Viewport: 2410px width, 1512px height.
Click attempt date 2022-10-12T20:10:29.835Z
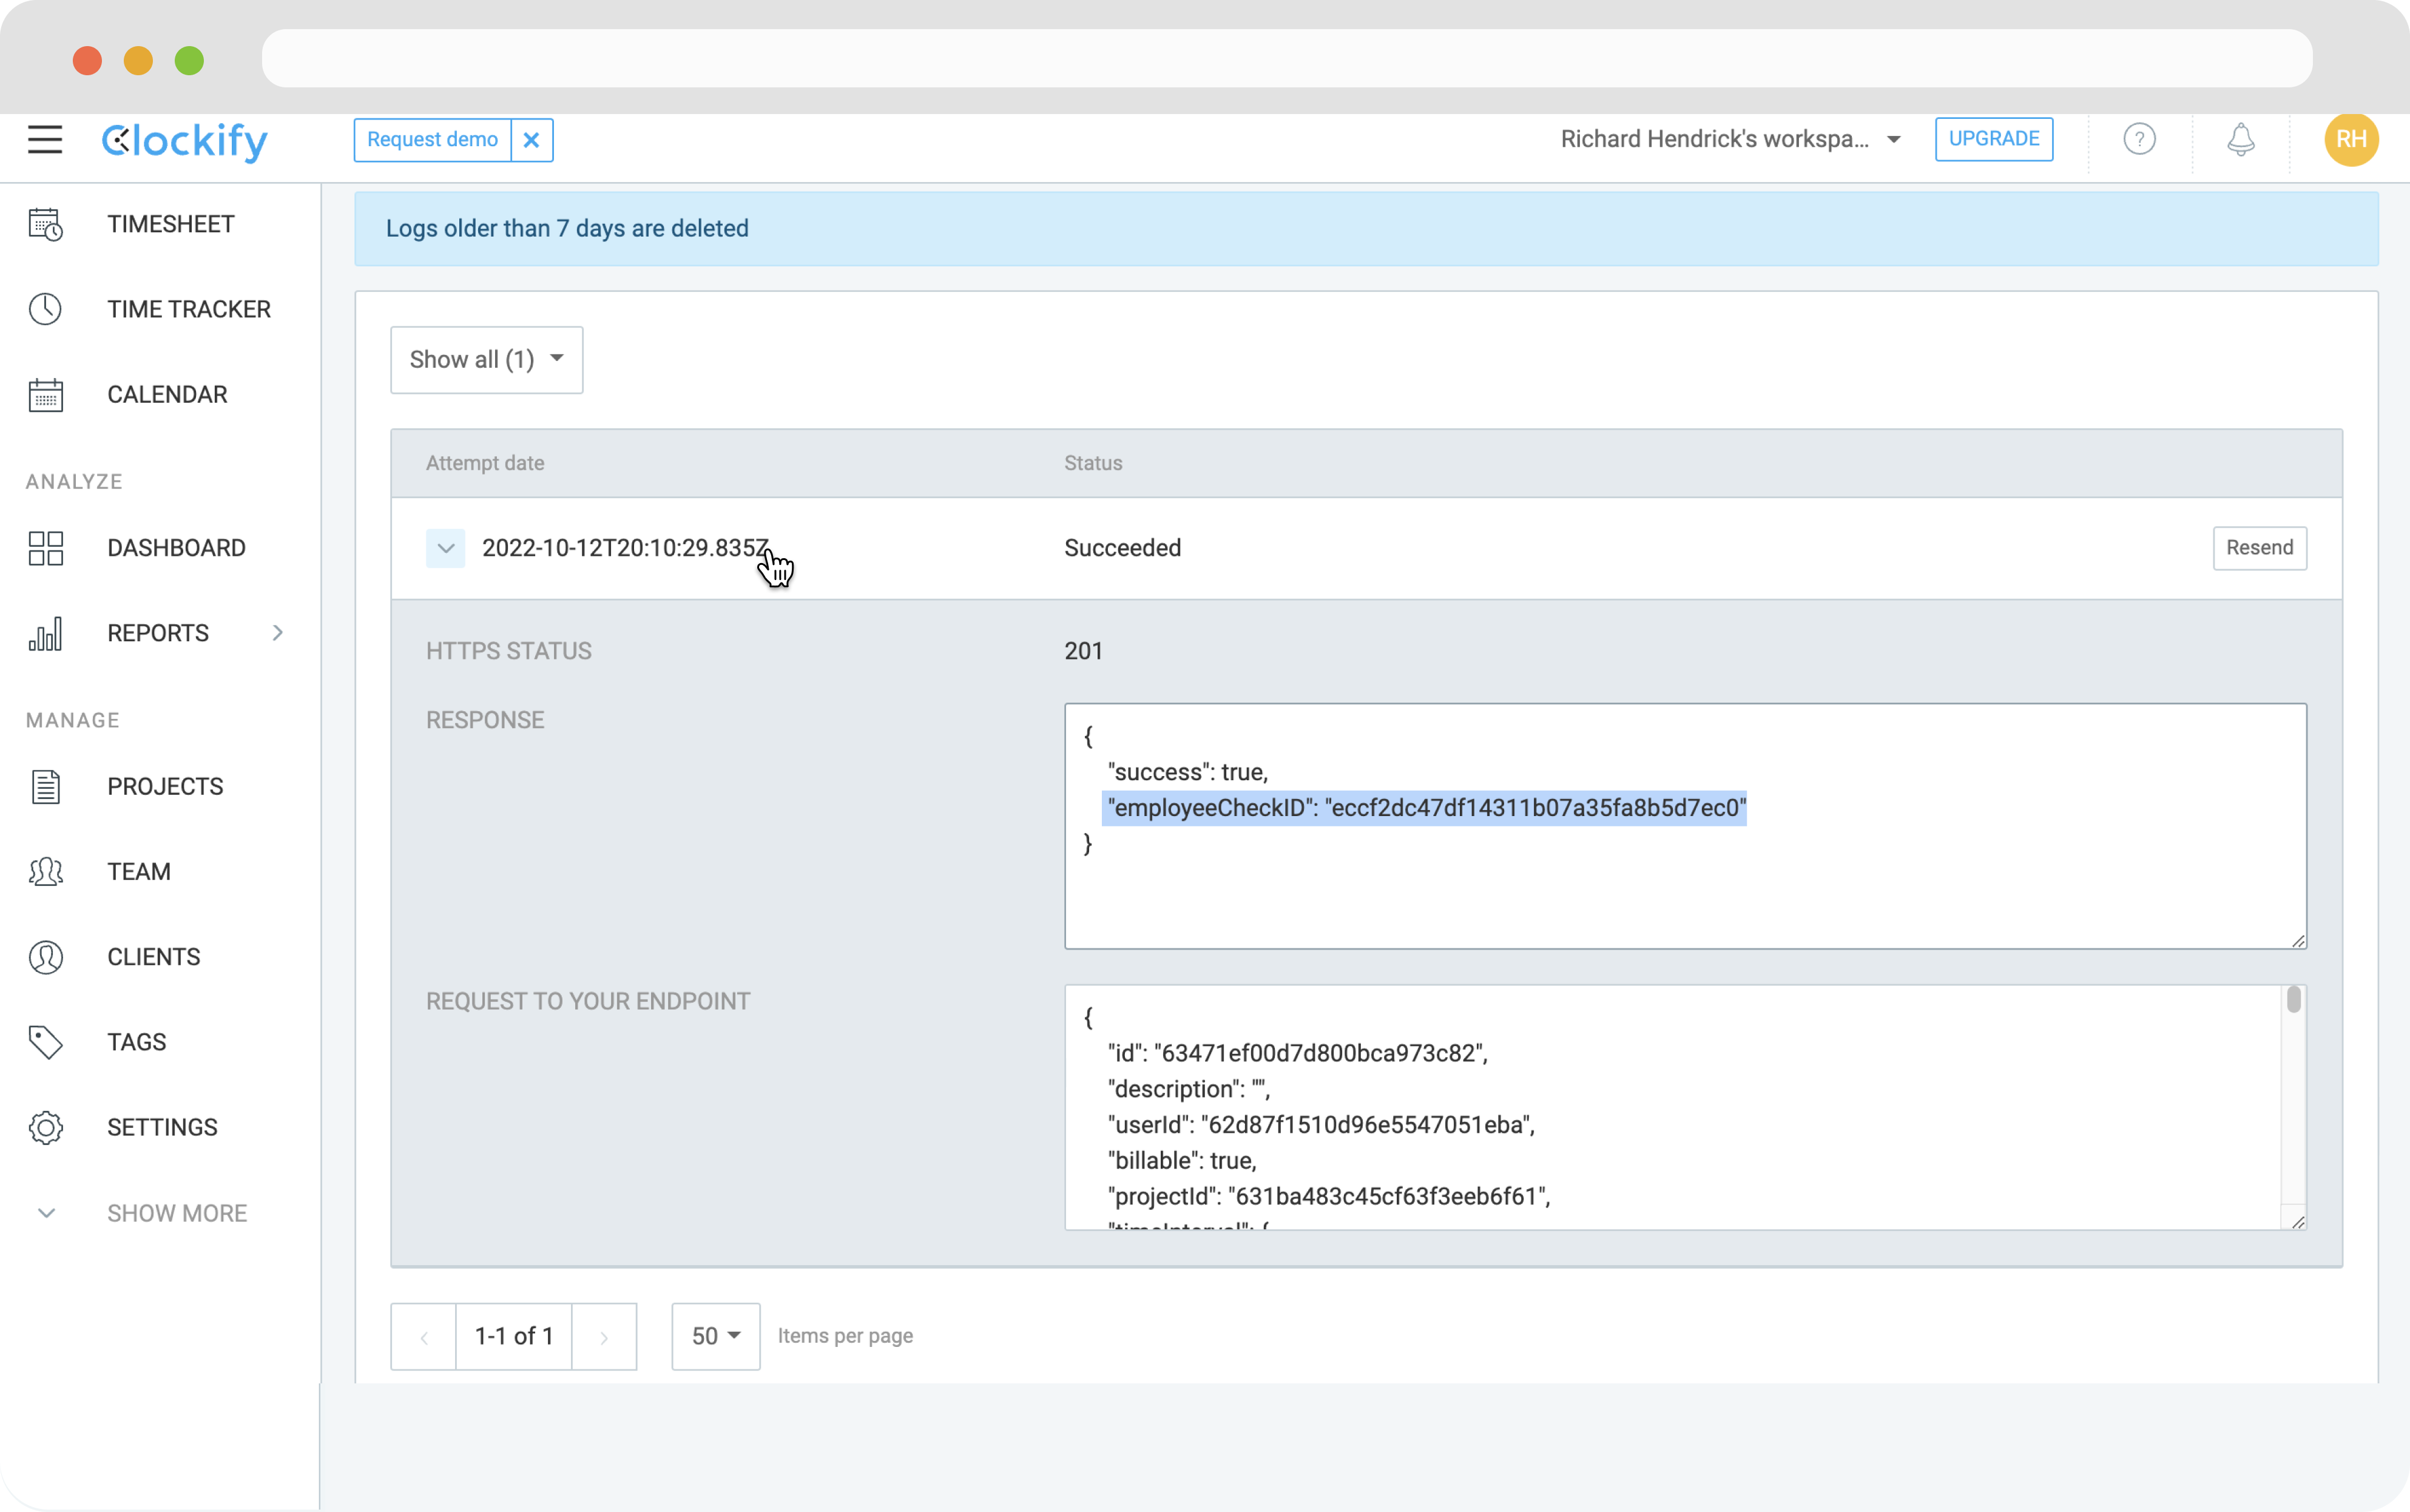point(626,548)
